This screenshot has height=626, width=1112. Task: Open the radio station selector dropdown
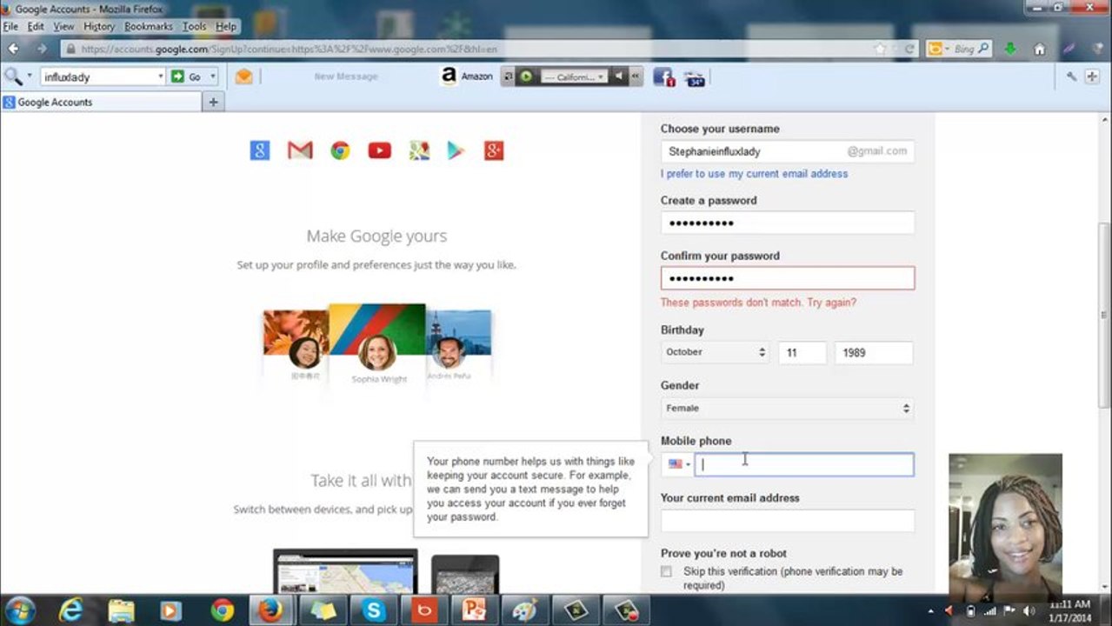[x=573, y=77]
